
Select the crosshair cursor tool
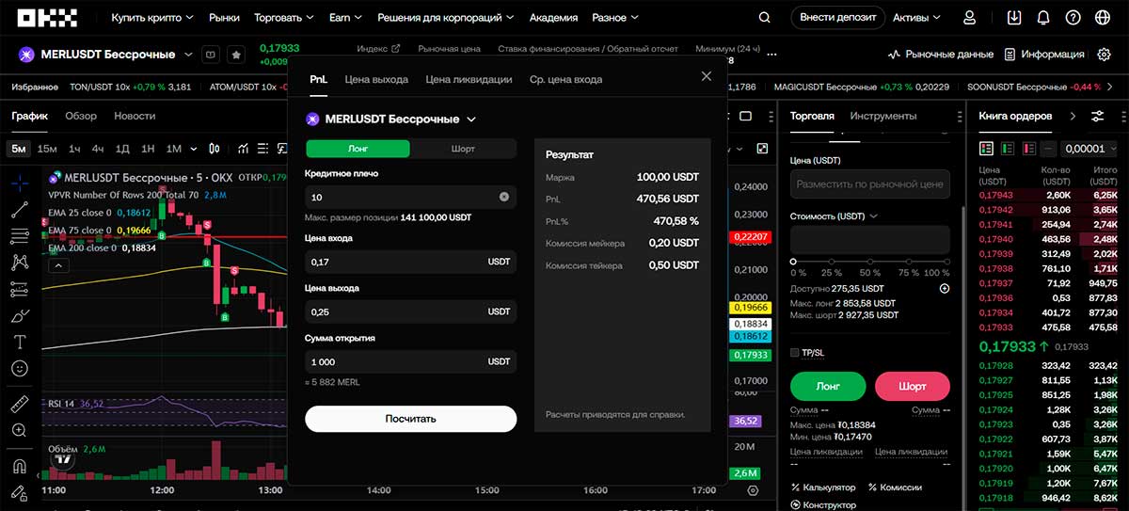(20, 183)
